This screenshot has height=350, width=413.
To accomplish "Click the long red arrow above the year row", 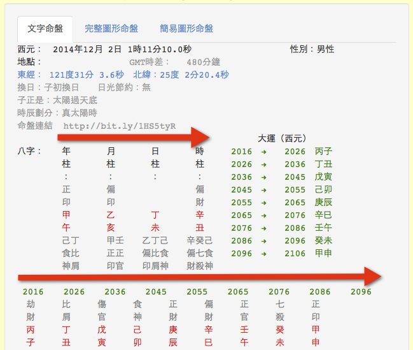I will (199, 277).
